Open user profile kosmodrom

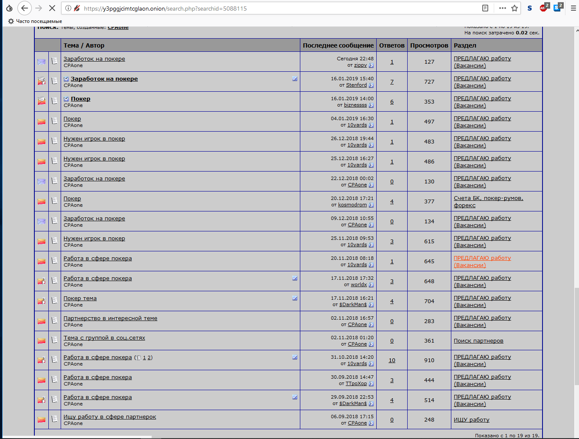(x=352, y=205)
